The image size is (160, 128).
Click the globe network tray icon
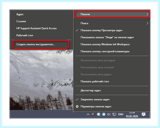tap(98, 114)
